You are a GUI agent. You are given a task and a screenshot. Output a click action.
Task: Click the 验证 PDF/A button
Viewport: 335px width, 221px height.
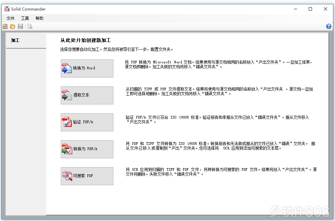pyautogui.click(x=87, y=122)
